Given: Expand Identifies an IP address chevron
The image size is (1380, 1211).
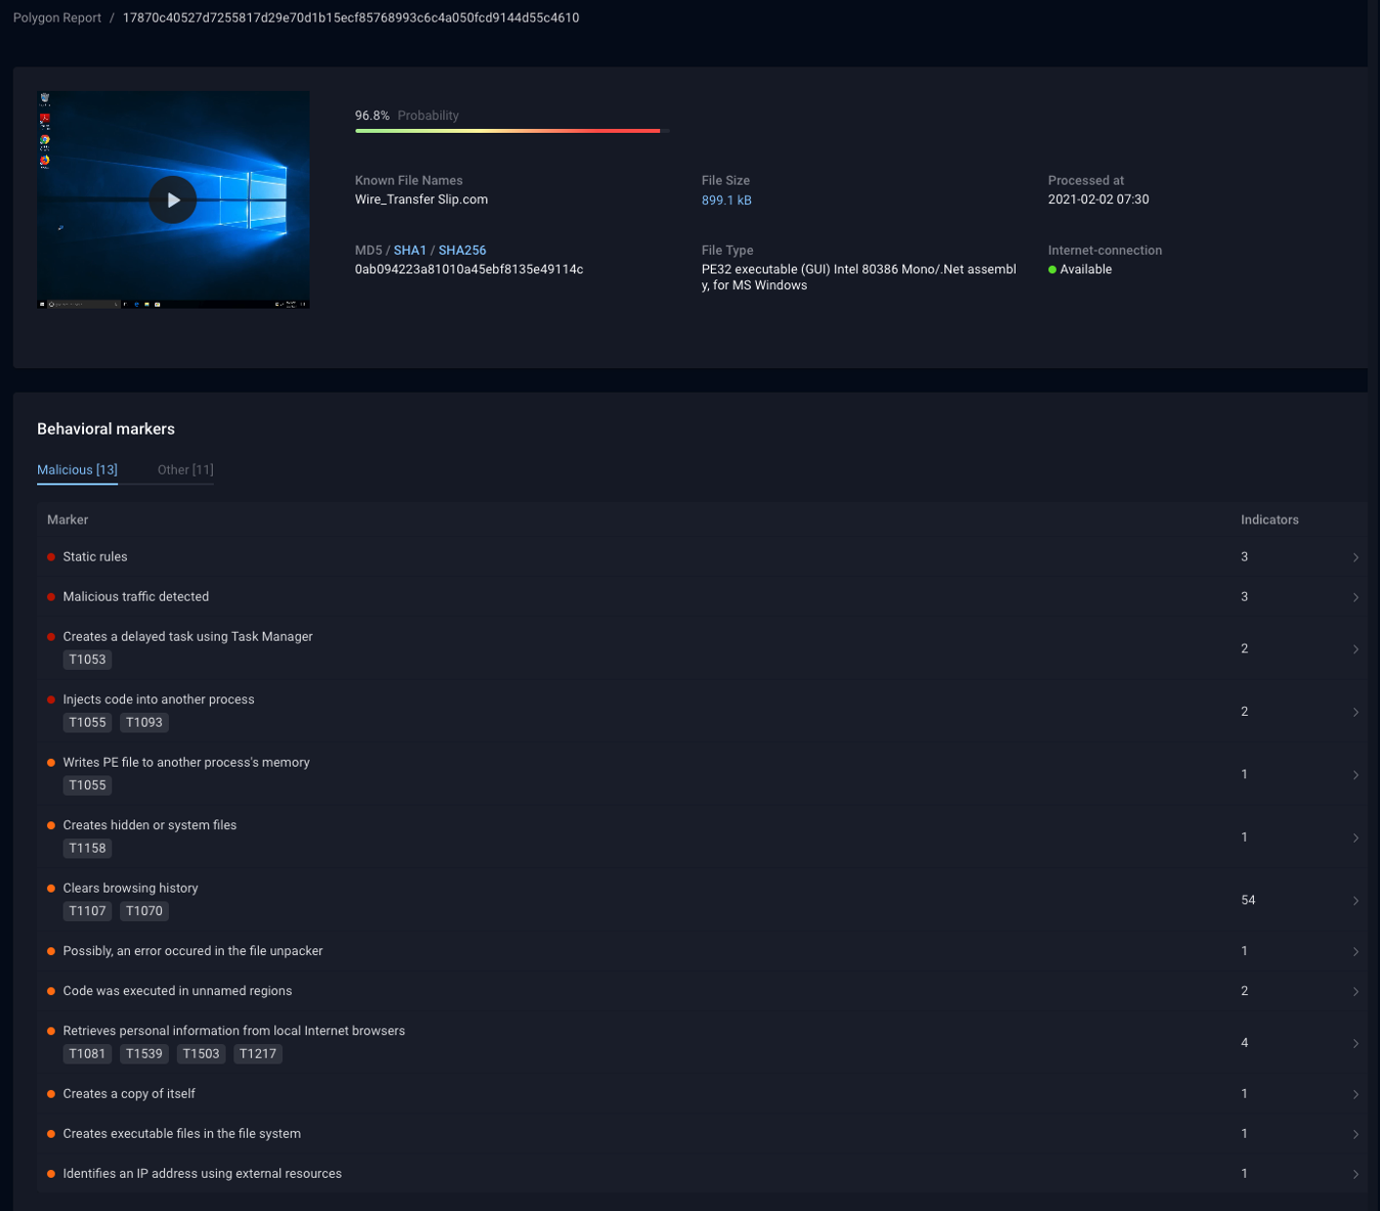Looking at the screenshot, I should click(1356, 1174).
